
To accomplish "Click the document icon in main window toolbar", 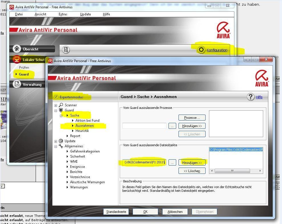I will pyautogui.click(x=66, y=50).
